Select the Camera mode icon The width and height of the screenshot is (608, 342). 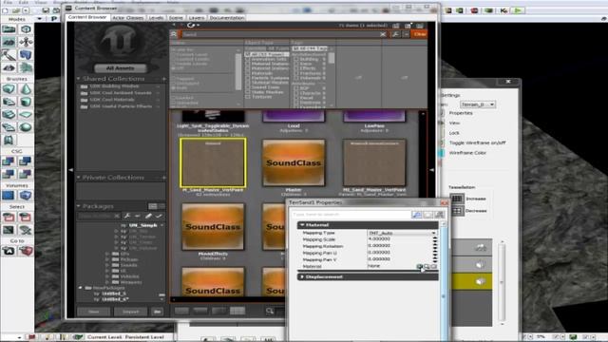pos(9,29)
